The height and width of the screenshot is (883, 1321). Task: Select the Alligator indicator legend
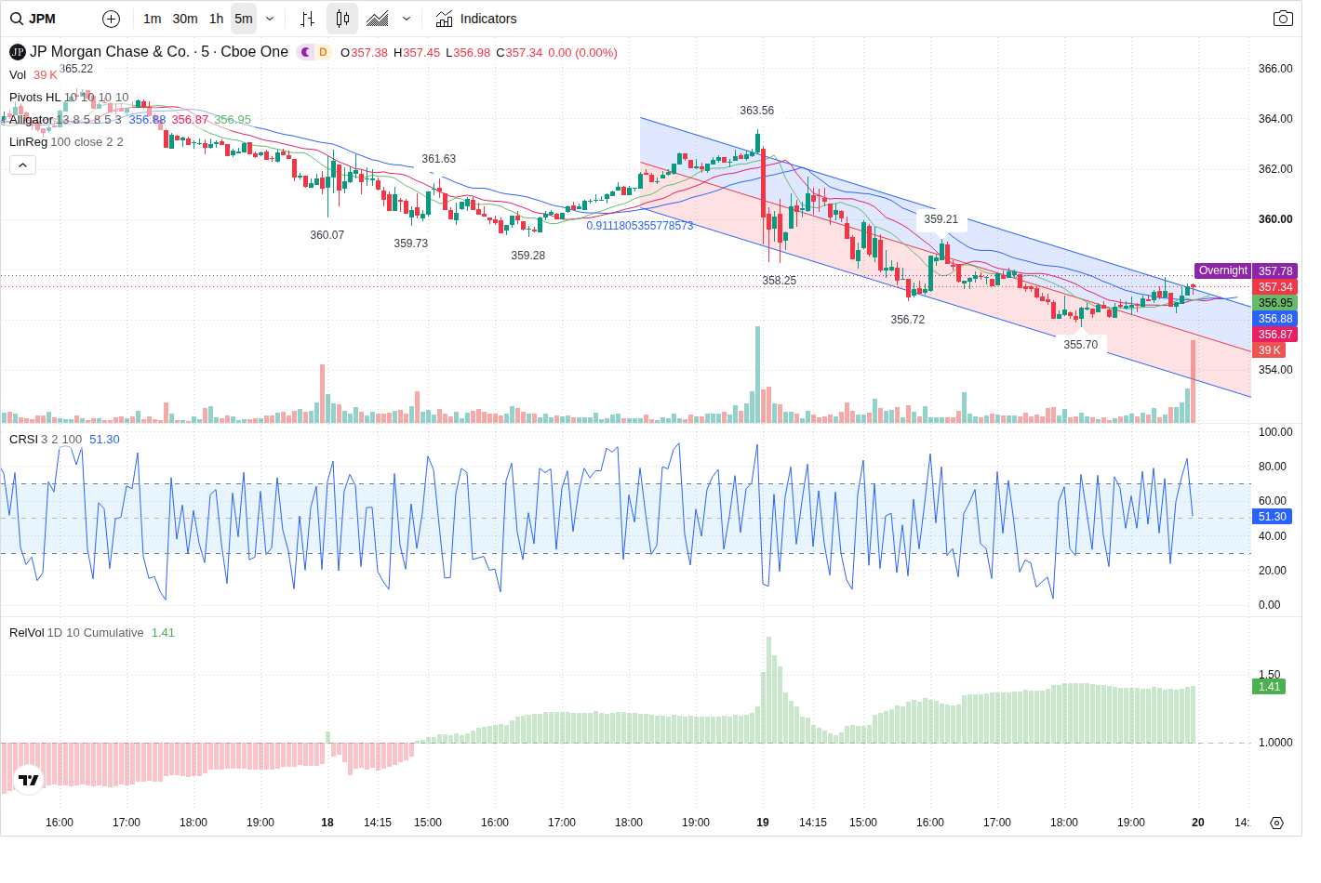tap(31, 120)
